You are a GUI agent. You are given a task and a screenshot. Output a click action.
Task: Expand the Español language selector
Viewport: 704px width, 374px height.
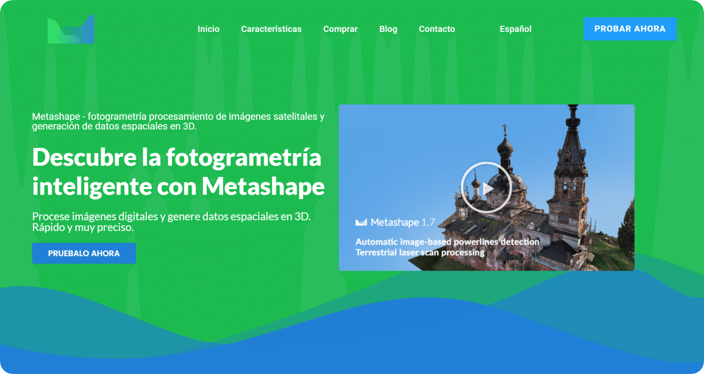(515, 29)
